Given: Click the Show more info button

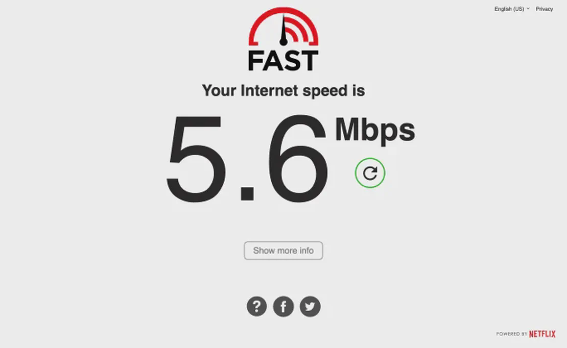Looking at the screenshot, I should [283, 251].
